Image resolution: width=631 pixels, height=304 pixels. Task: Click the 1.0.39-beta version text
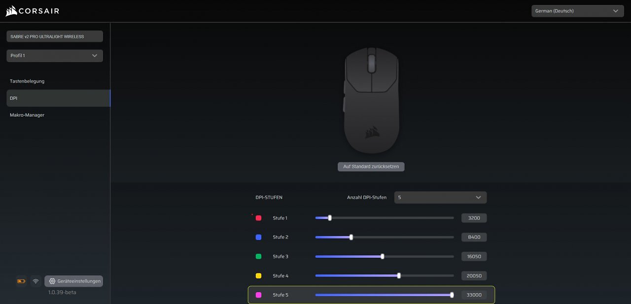62,292
